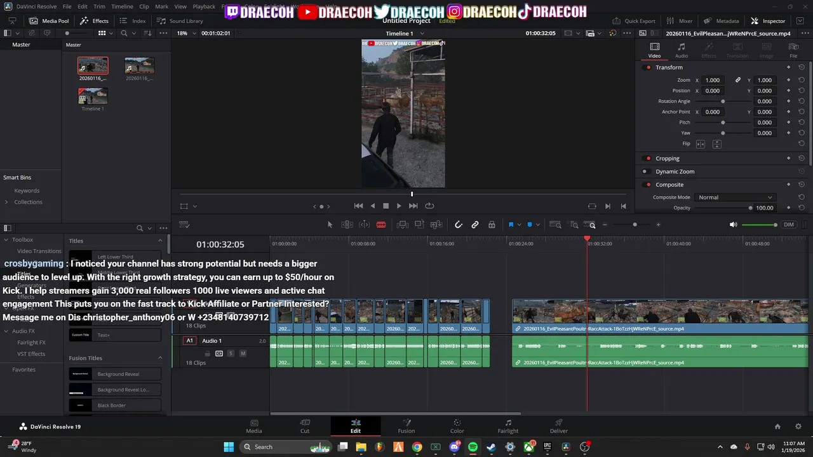Image resolution: width=813 pixels, height=457 pixels.
Task: Mute audio with the speaker icon
Action: (x=734, y=225)
